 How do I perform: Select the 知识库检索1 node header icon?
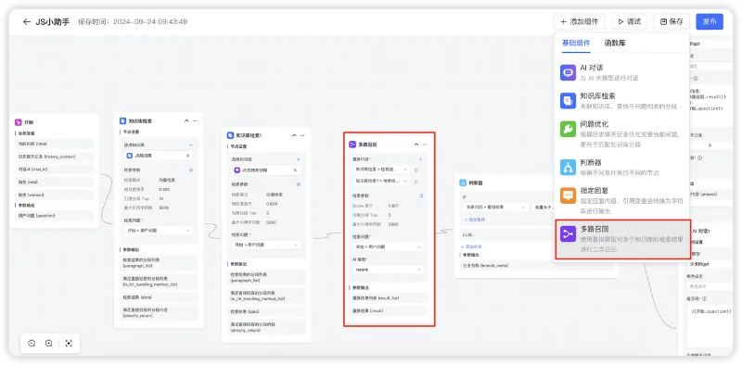point(230,135)
